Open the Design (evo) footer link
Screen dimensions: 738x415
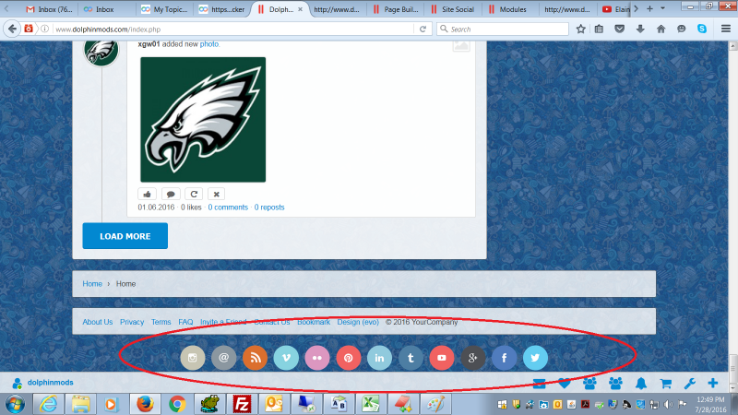pos(358,322)
